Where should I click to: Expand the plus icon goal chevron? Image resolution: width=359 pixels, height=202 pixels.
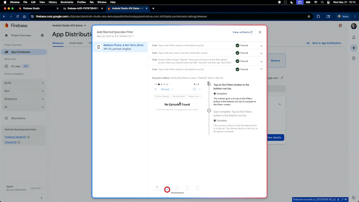pos(261,53)
